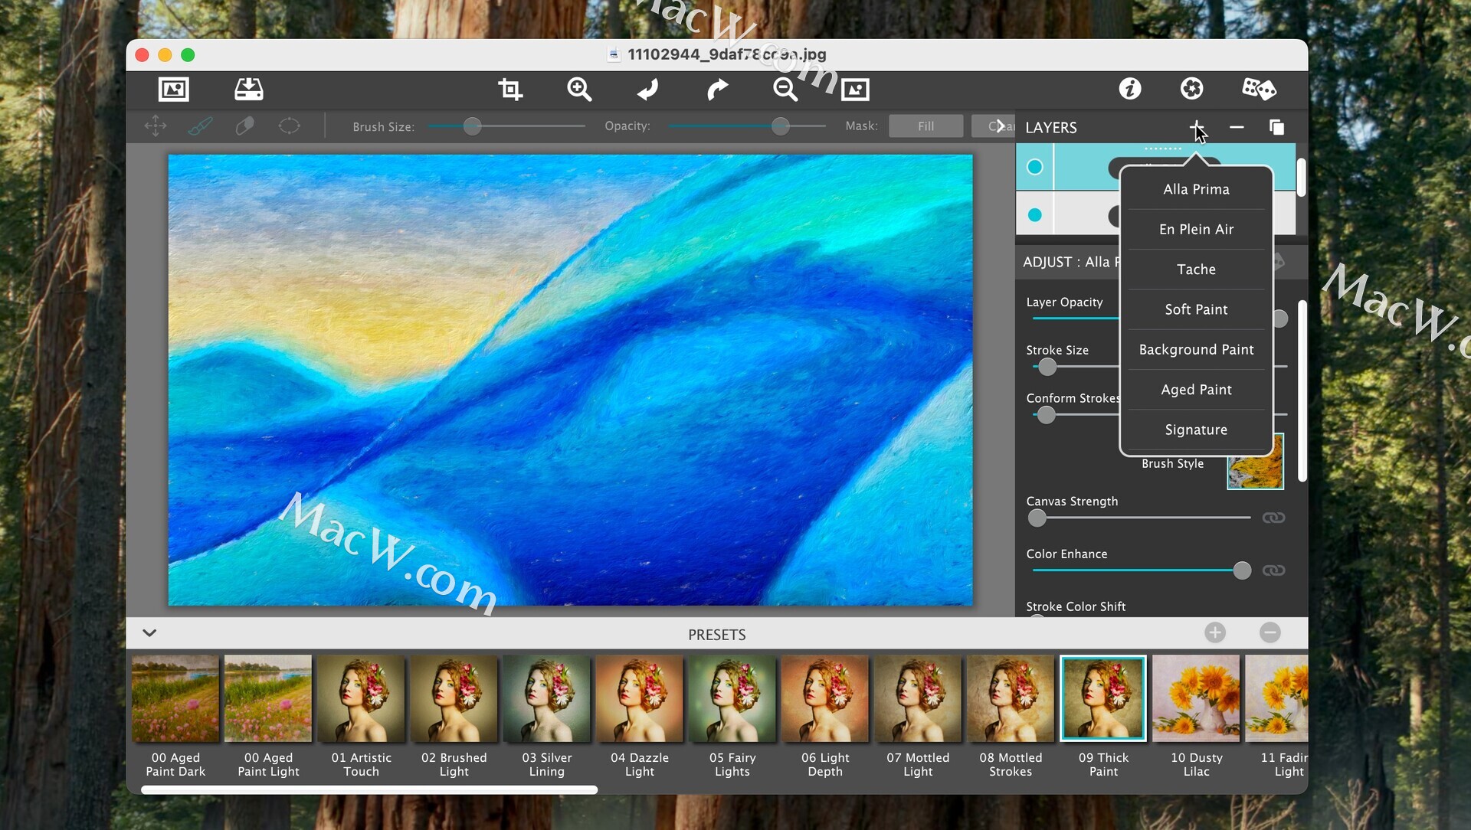Click the layers list scrollbar
1471x830 pixels.
pyautogui.click(x=1301, y=176)
